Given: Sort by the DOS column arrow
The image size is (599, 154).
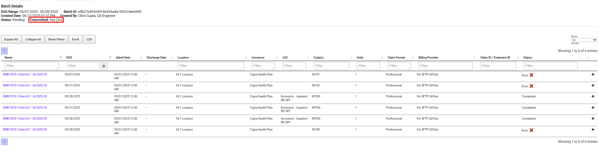Looking at the screenshot, I should 110,57.
